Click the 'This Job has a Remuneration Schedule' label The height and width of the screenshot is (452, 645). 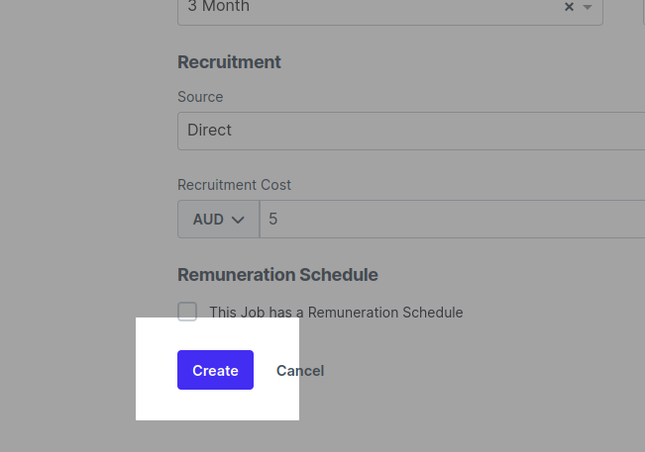tap(336, 313)
